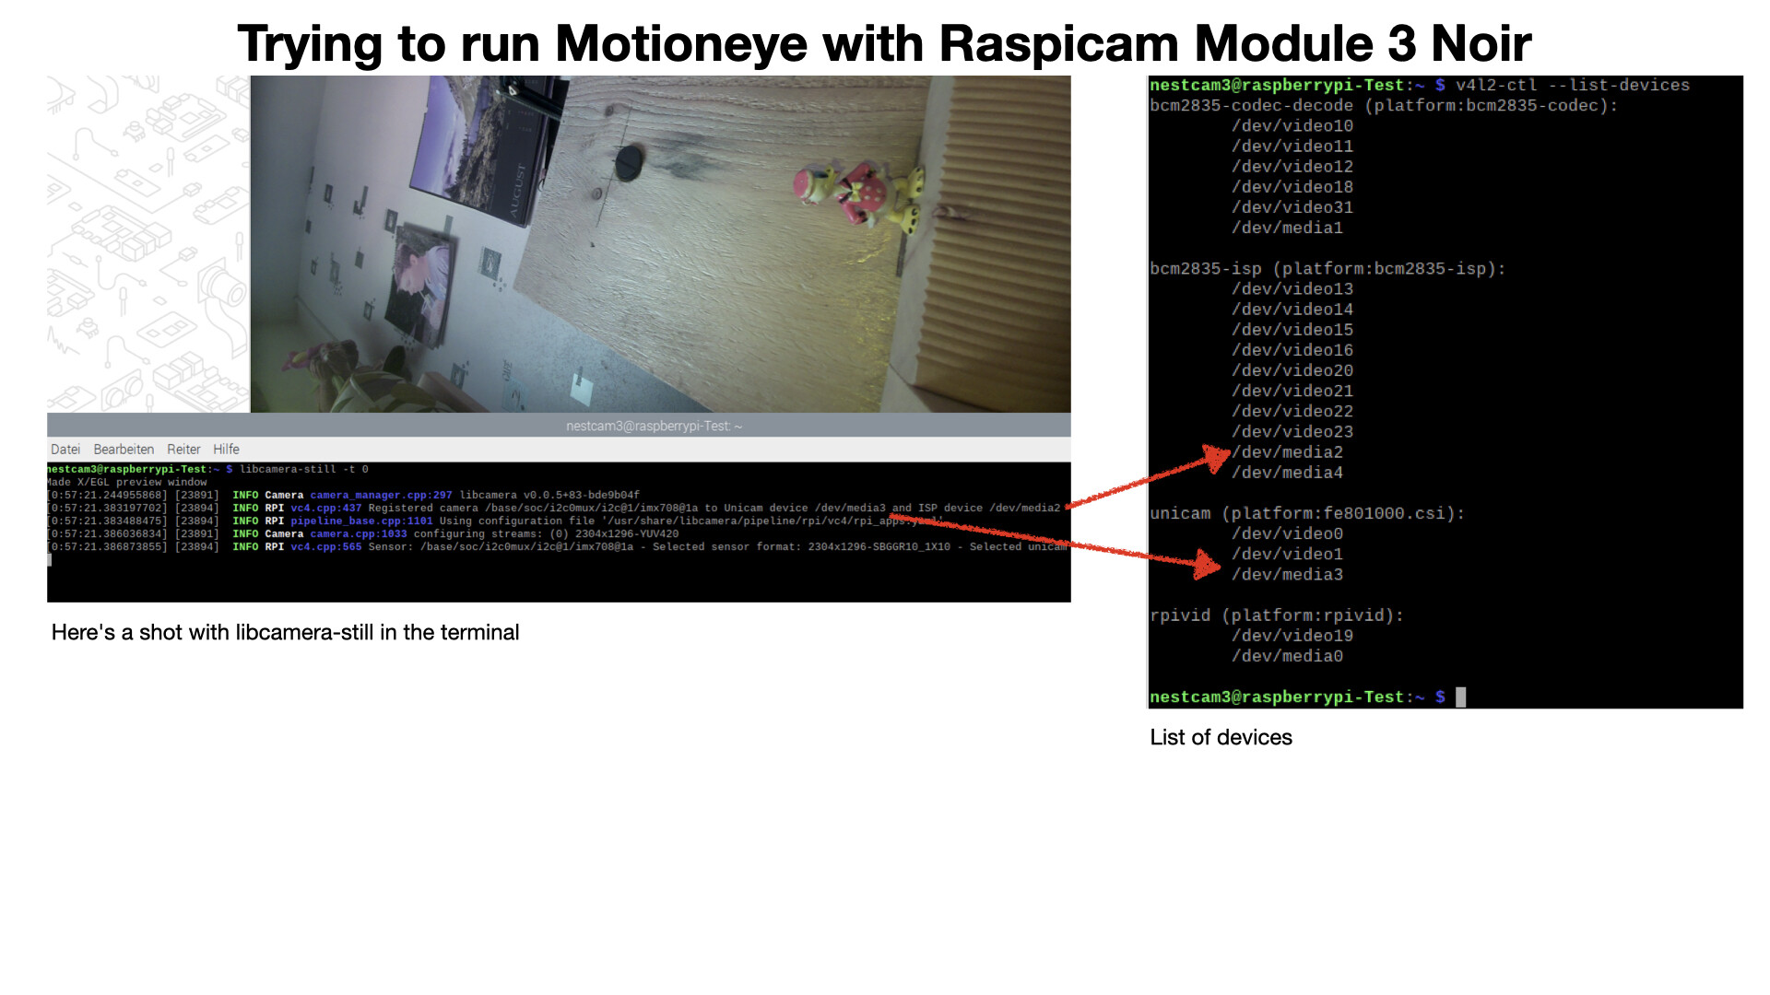Select the '/dev/video0' line
The width and height of the screenshot is (1770, 995).
tap(1287, 533)
